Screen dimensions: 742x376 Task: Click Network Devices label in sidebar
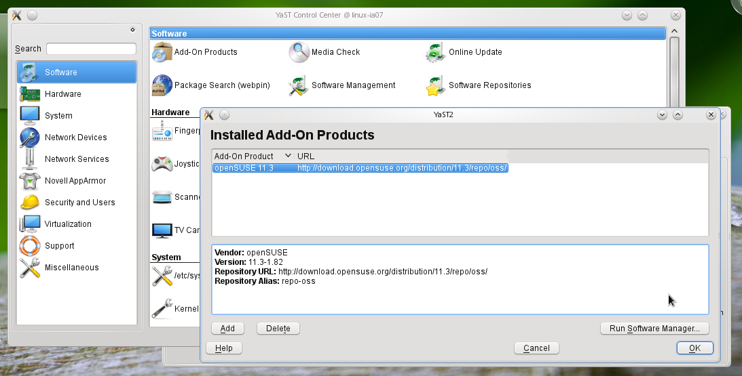point(76,138)
